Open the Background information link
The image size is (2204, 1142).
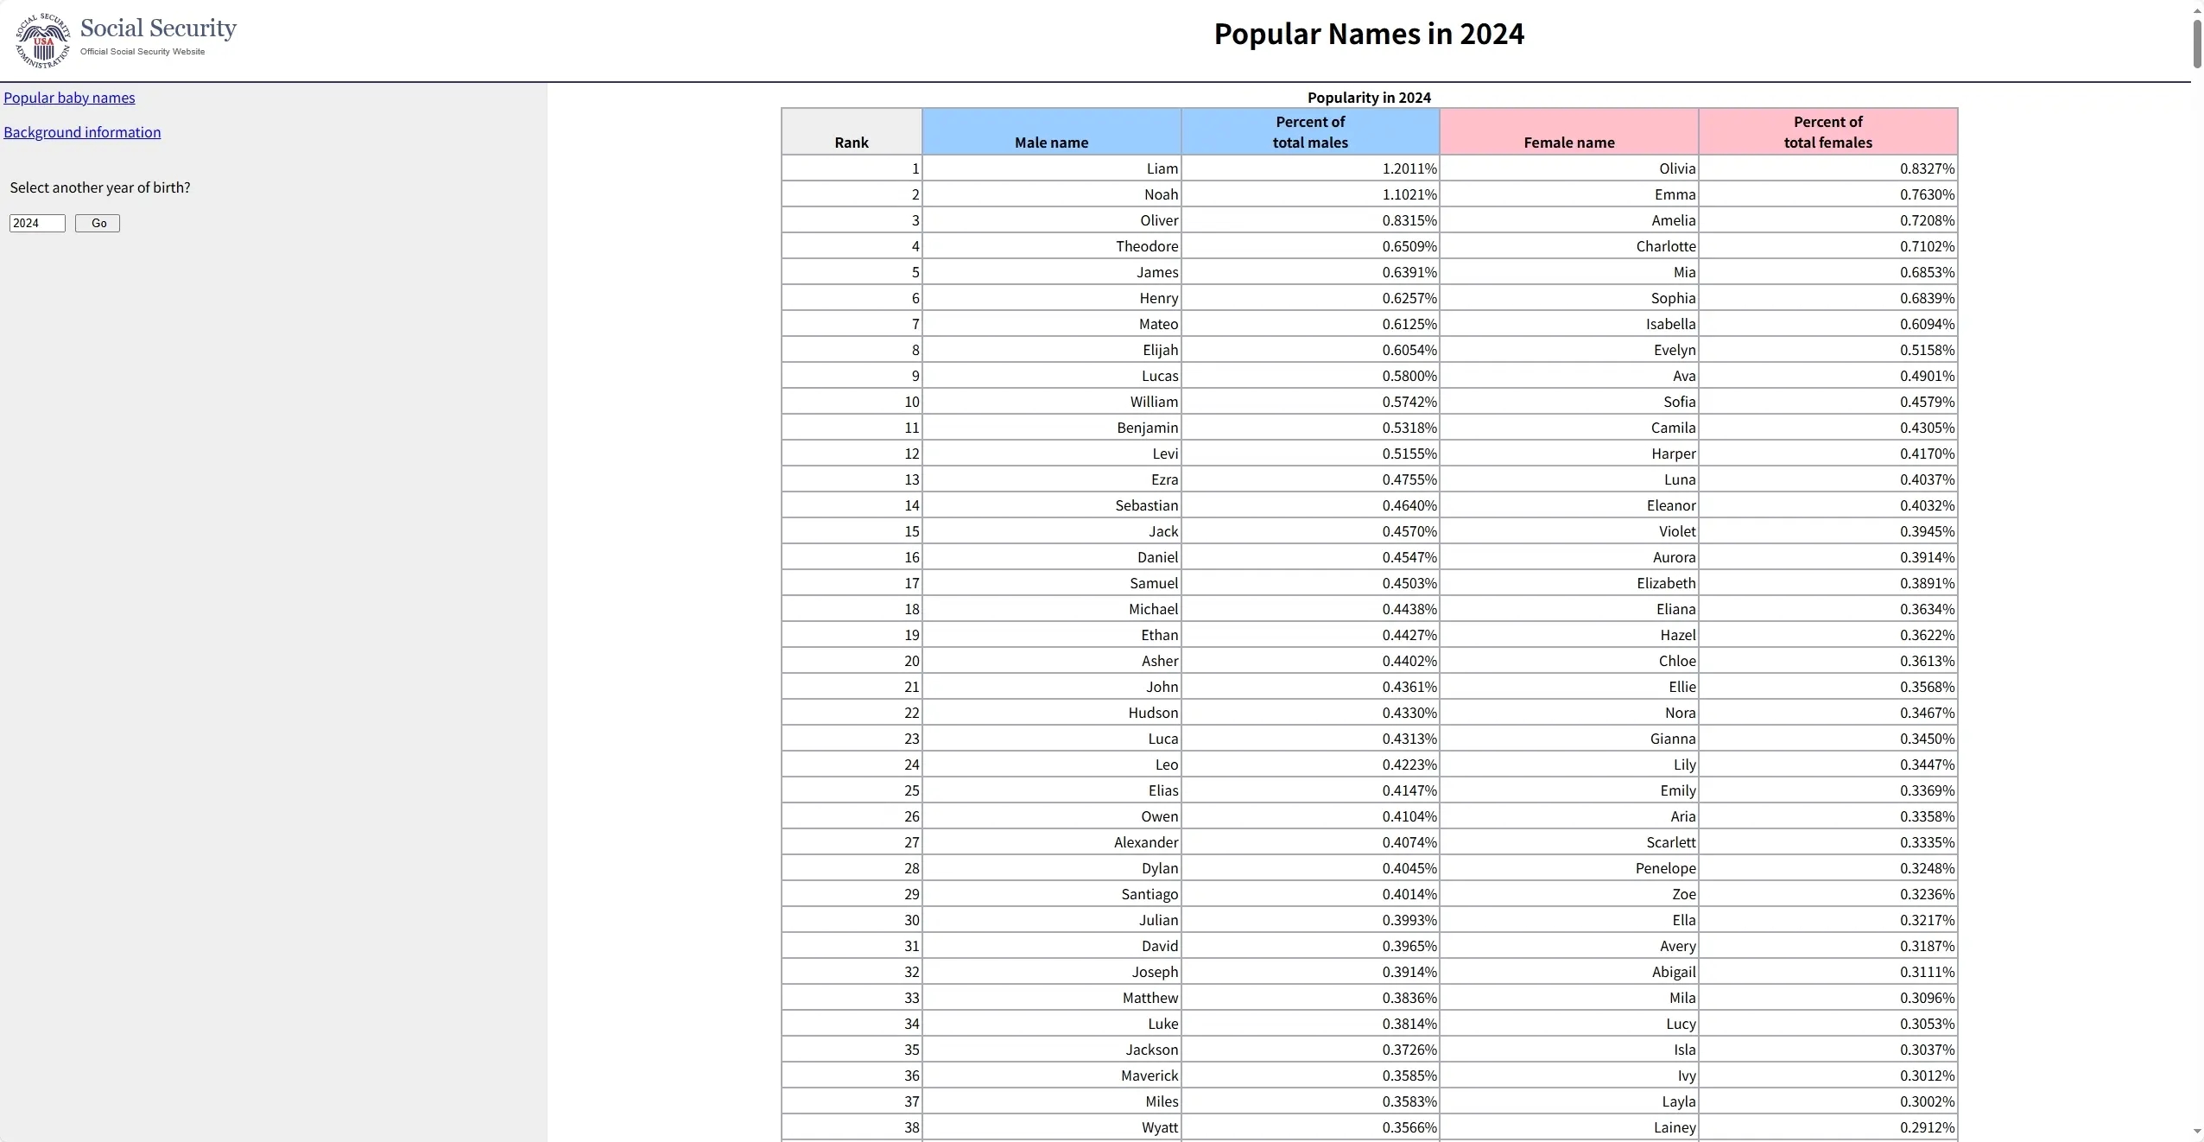coord(82,132)
